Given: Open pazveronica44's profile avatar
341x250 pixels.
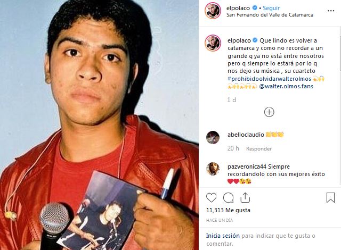Looking at the screenshot, I should point(213,169).
